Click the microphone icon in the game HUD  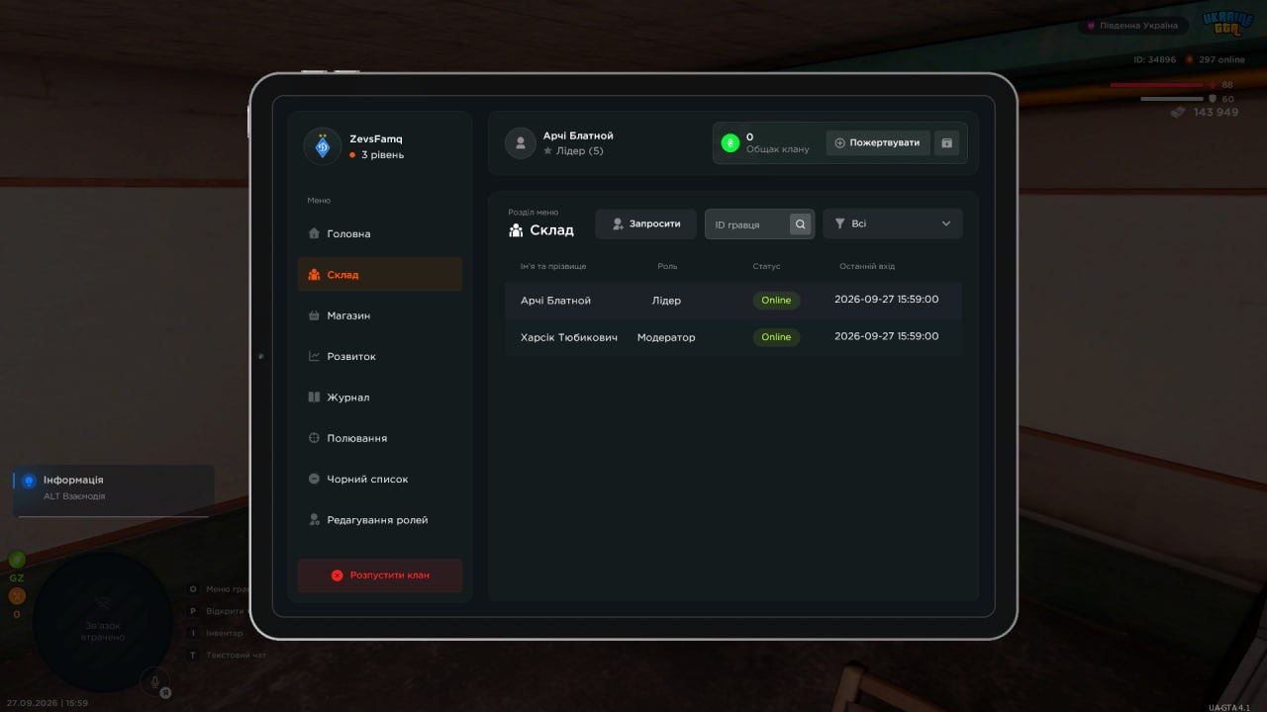pos(153,680)
